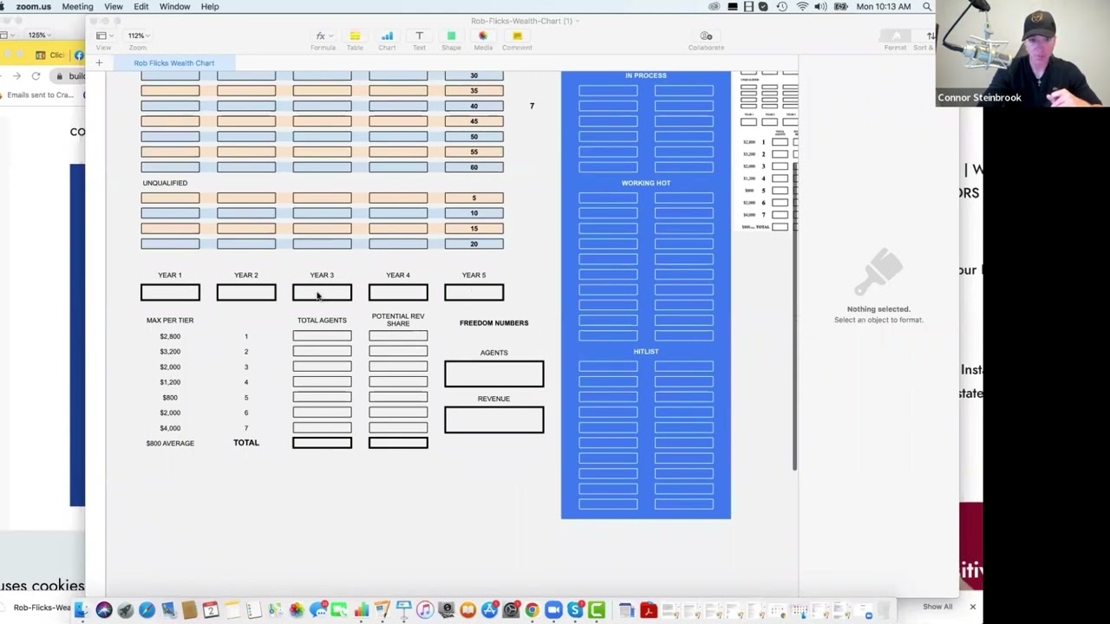This screenshot has height=624, width=1110.
Task: Click Show All in downloads bar
Action: pyautogui.click(x=937, y=607)
